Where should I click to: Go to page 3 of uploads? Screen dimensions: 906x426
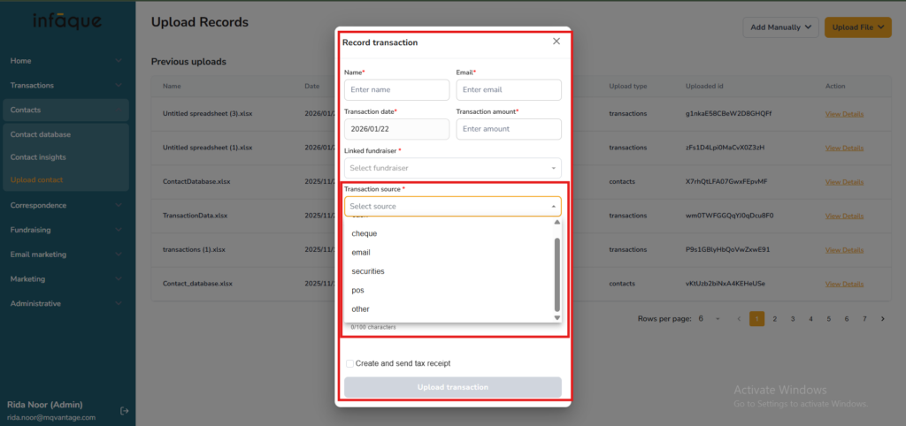click(x=793, y=319)
